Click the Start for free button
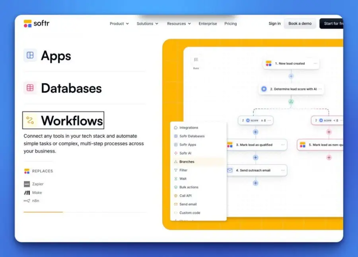This screenshot has height=257, width=358. point(331,24)
